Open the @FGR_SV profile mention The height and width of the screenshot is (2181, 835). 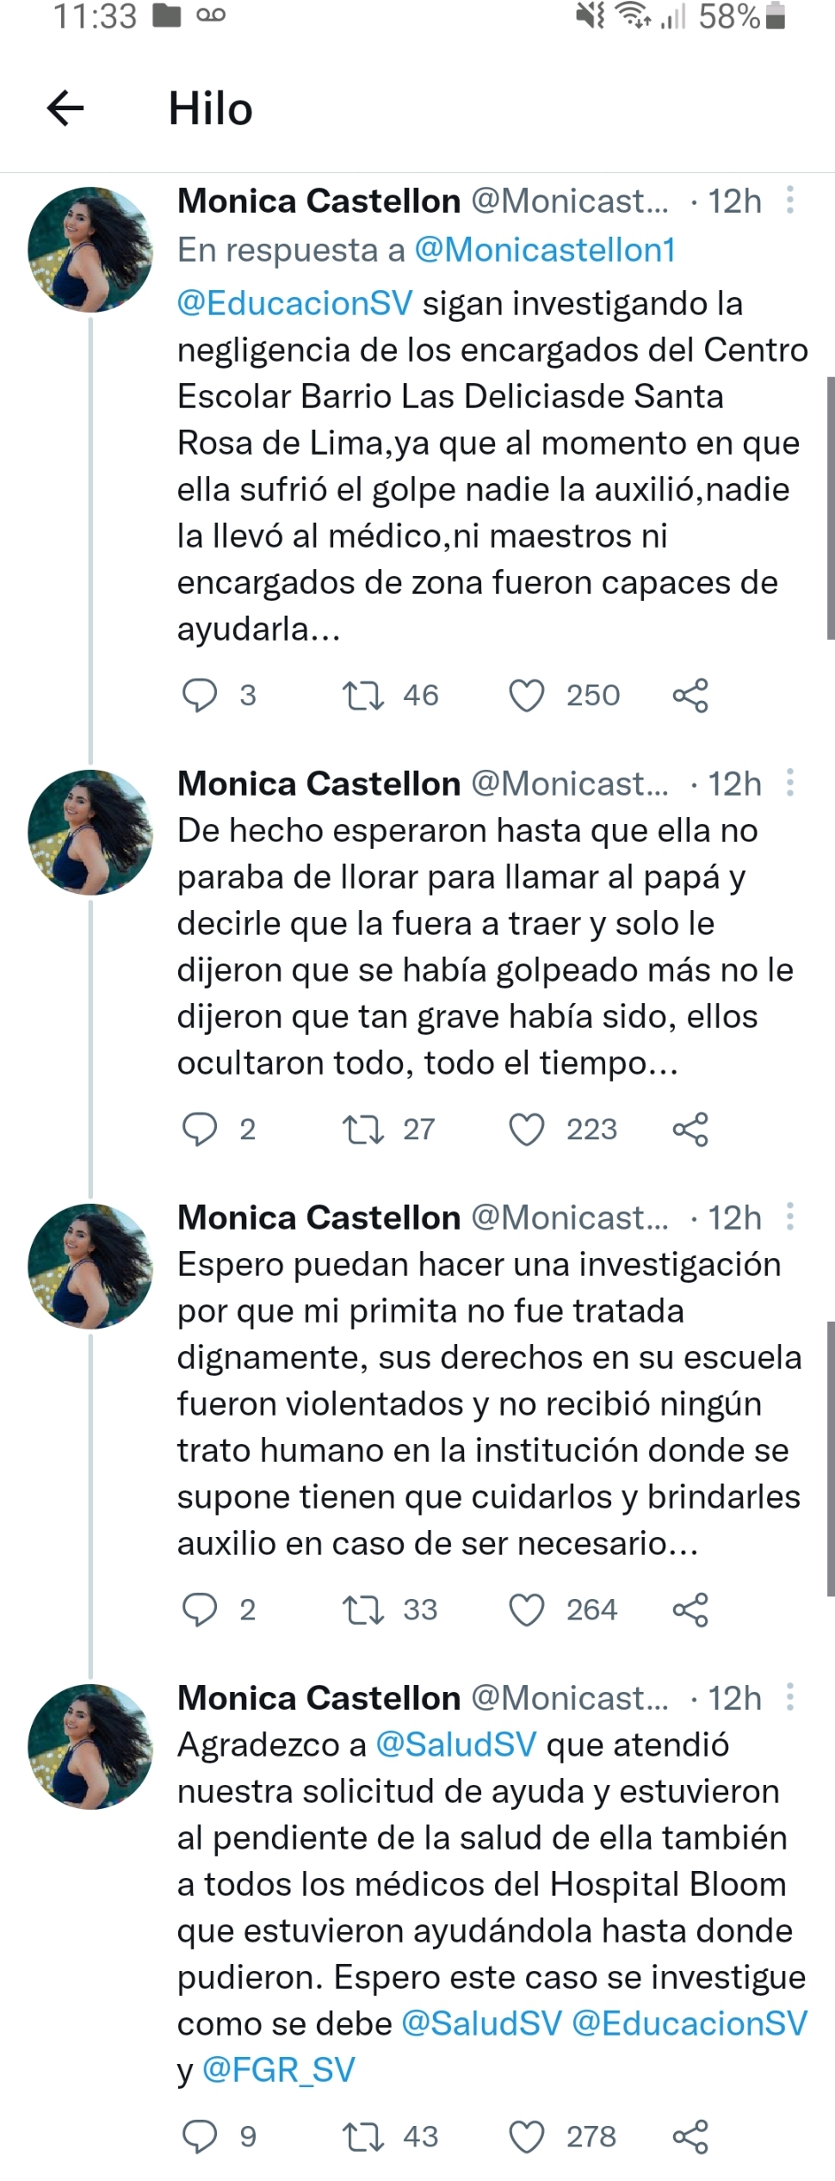point(279,2070)
